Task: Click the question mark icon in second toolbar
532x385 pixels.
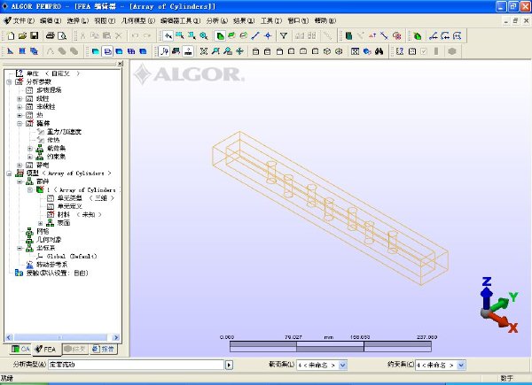Action: pos(400,51)
